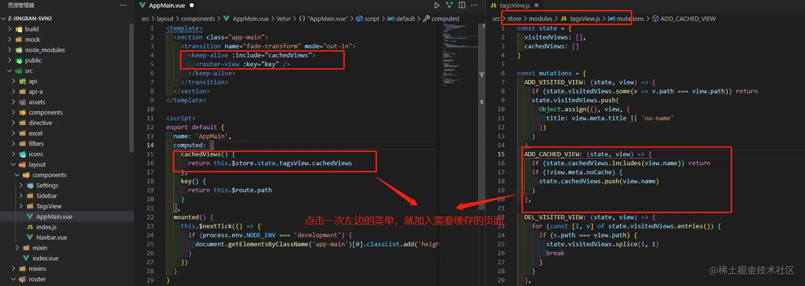Click the Vue icon beside index.vue
This screenshot has height=286, width=805.
(27, 258)
